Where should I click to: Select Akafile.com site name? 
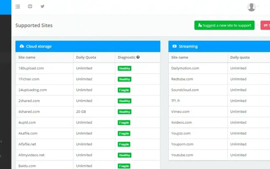tap(28, 134)
